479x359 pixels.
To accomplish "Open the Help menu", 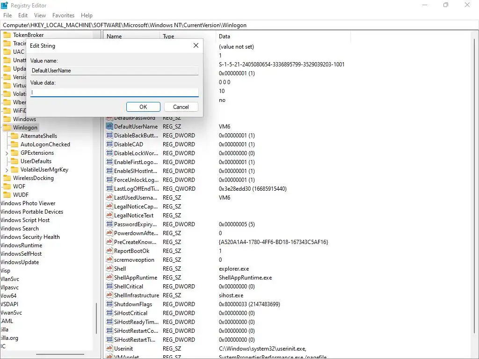I will click(87, 15).
